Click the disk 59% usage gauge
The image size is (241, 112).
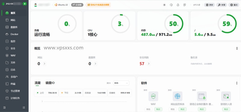227,24
